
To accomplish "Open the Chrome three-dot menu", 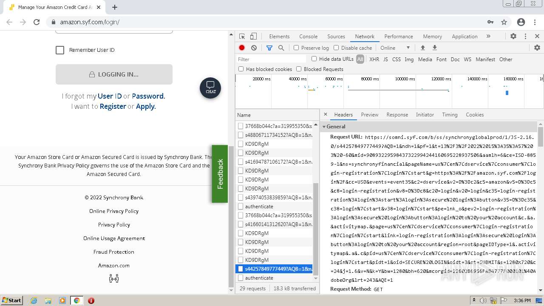I will (535, 22).
